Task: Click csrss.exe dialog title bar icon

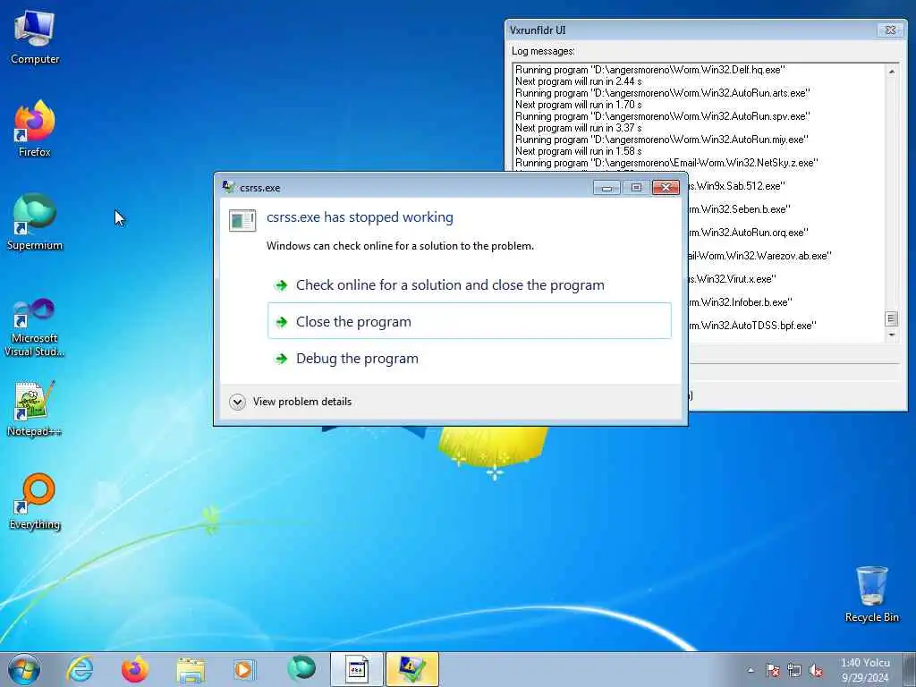Action: click(228, 187)
